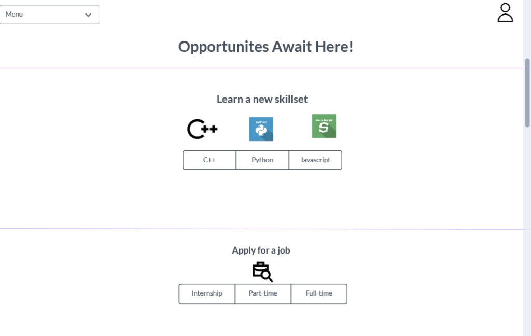The image size is (531, 336).
Task: Click the C++ logo icon
Action: pos(202,129)
